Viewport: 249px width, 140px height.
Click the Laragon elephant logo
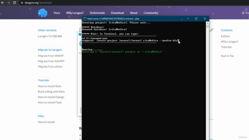pos(43,13)
